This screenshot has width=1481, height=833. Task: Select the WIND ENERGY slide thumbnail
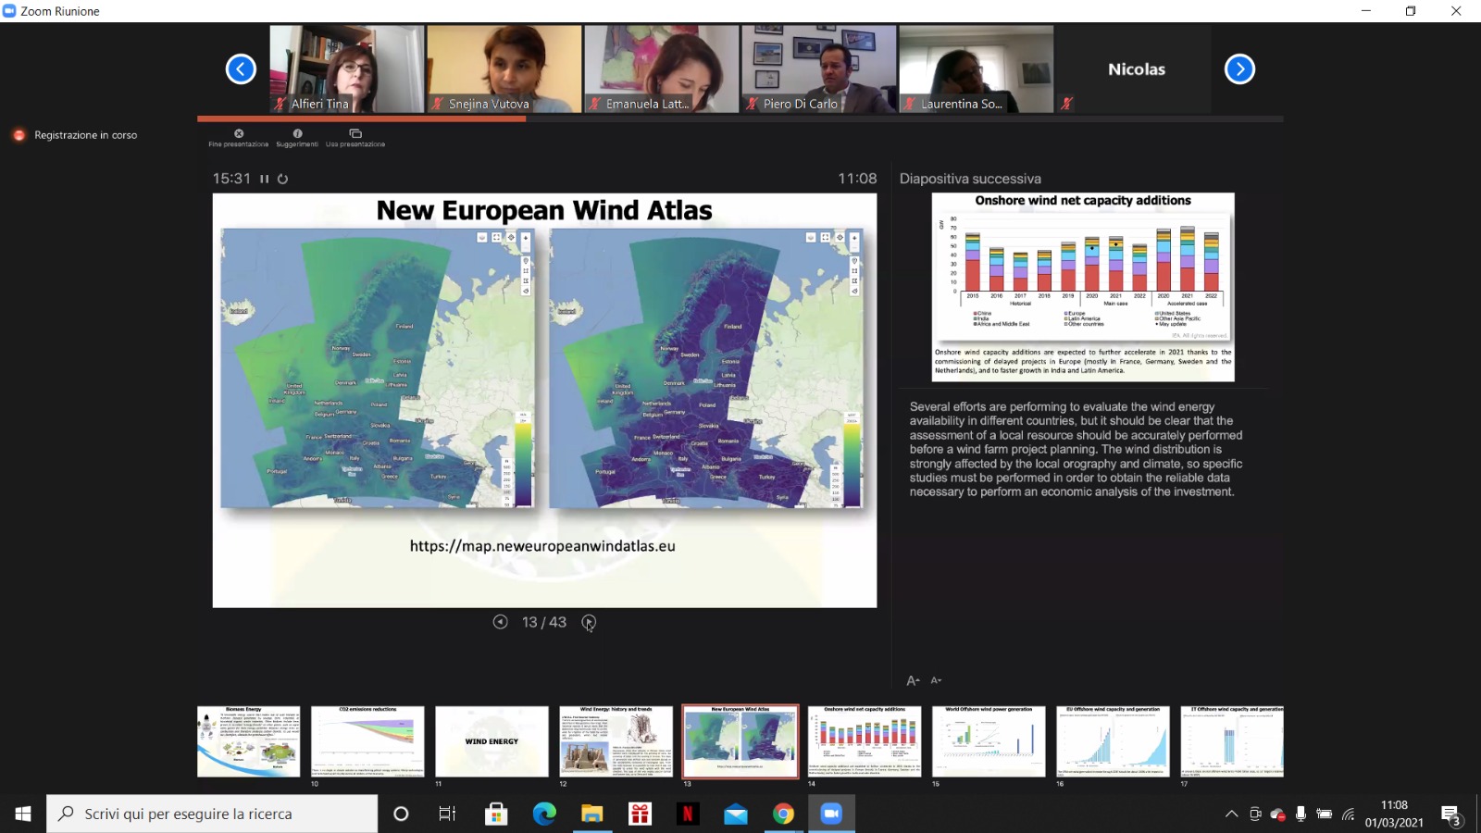(492, 741)
